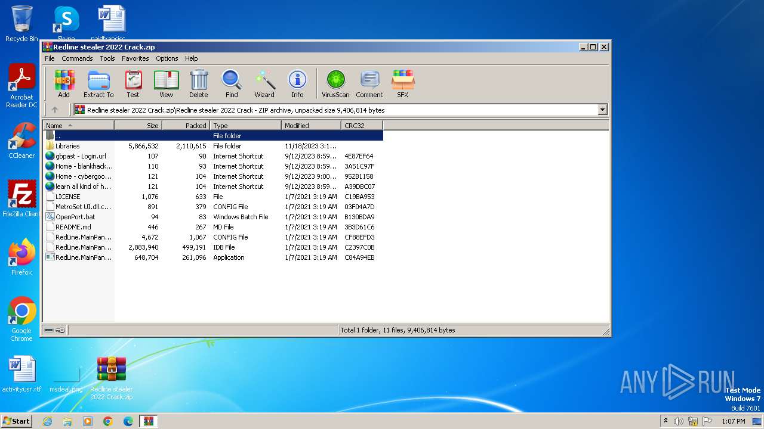
Task: Click the taskbar volume speaker icon
Action: pos(678,421)
